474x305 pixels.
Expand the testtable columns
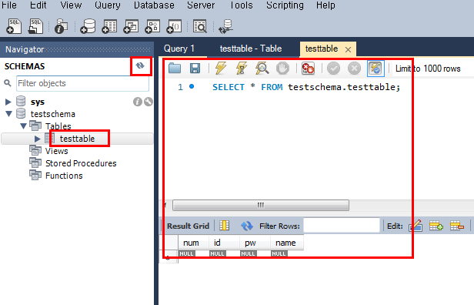(x=37, y=139)
